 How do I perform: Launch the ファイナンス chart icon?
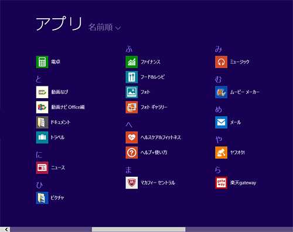pos(132,62)
